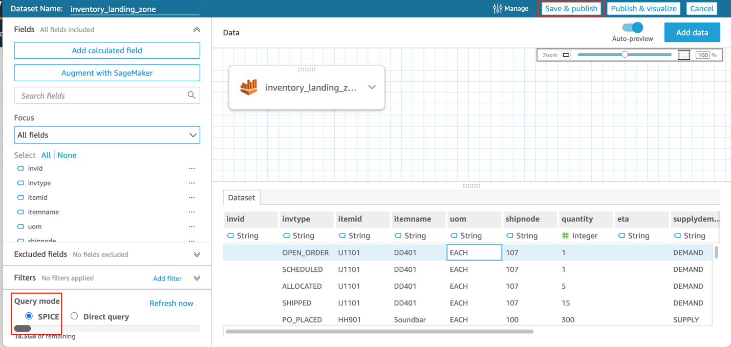Click the string type icon beside invtype field

[x=20, y=183]
